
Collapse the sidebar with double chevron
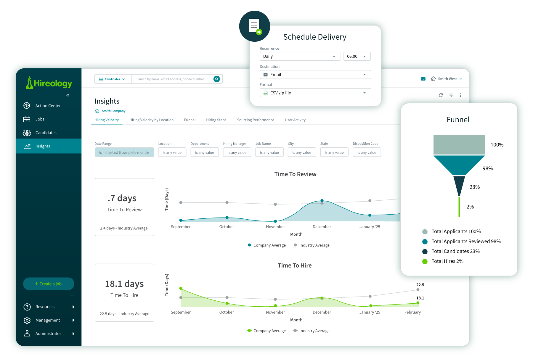(x=68, y=95)
